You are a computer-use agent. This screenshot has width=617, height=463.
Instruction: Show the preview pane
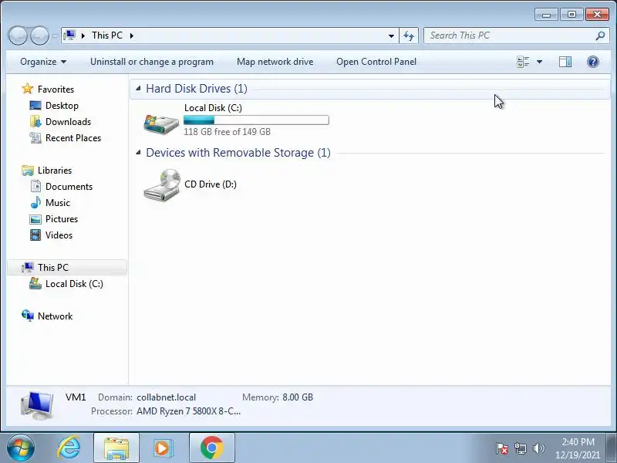[565, 62]
